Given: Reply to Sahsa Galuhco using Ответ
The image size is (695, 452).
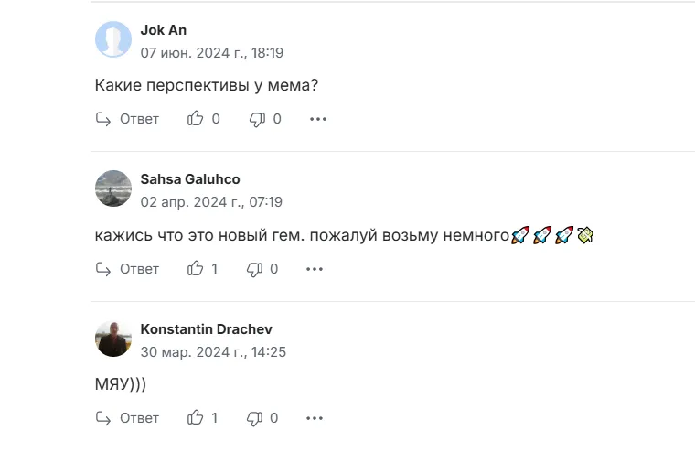Looking at the screenshot, I should point(139,269).
